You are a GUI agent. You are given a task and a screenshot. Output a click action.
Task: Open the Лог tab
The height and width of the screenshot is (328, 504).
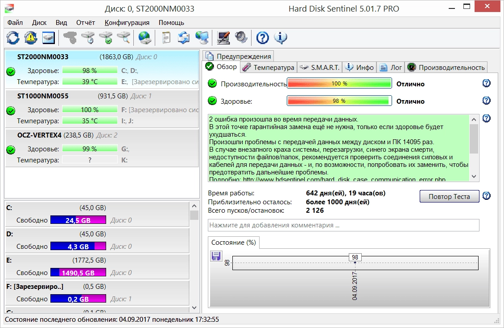click(391, 67)
